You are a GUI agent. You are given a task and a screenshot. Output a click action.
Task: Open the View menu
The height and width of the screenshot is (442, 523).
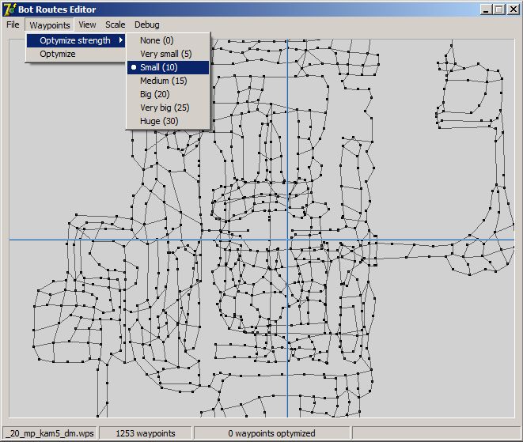[87, 25]
